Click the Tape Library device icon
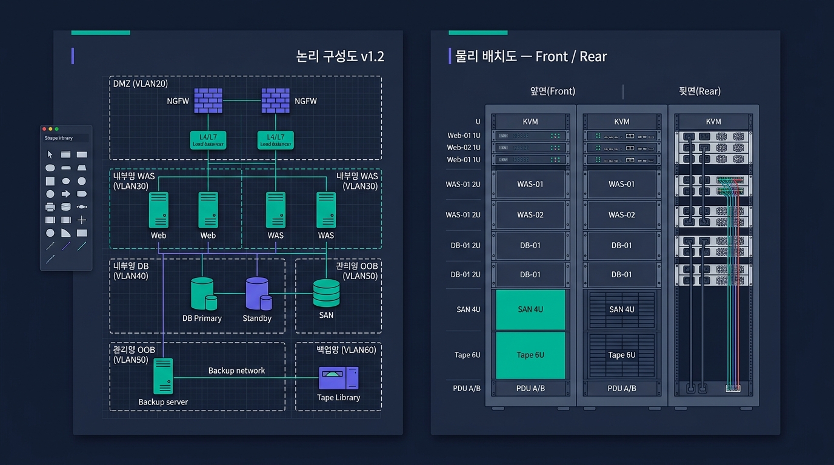The width and height of the screenshot is (834, 465). (x=338, y=378)
